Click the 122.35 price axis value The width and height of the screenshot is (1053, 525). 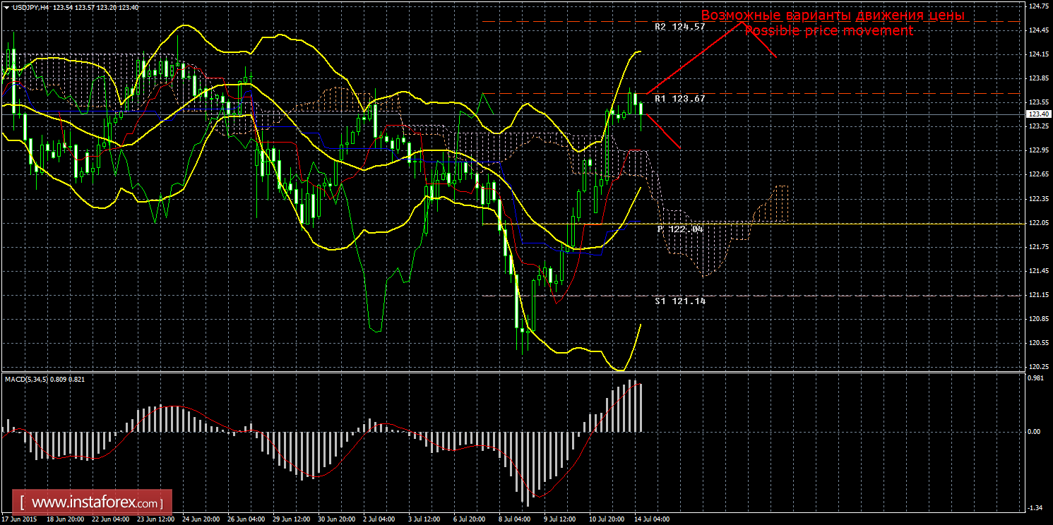tap(1038, 199)
